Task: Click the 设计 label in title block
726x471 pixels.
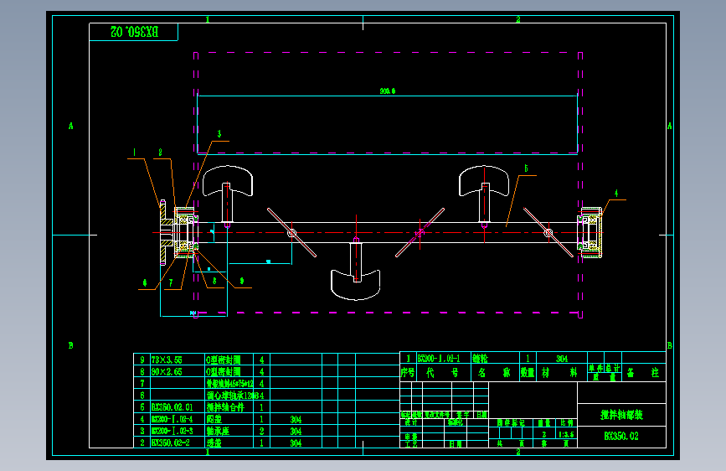Action: 410,422
